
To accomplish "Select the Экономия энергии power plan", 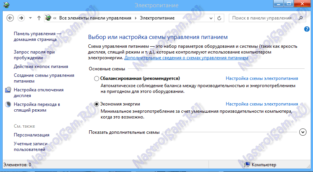I will point(96,104).
